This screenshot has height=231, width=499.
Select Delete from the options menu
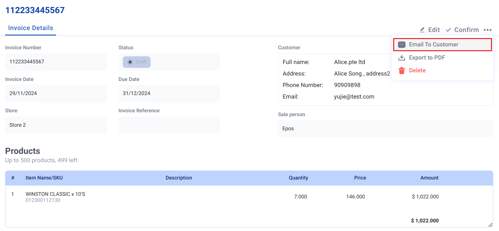(x=417, y=70)
